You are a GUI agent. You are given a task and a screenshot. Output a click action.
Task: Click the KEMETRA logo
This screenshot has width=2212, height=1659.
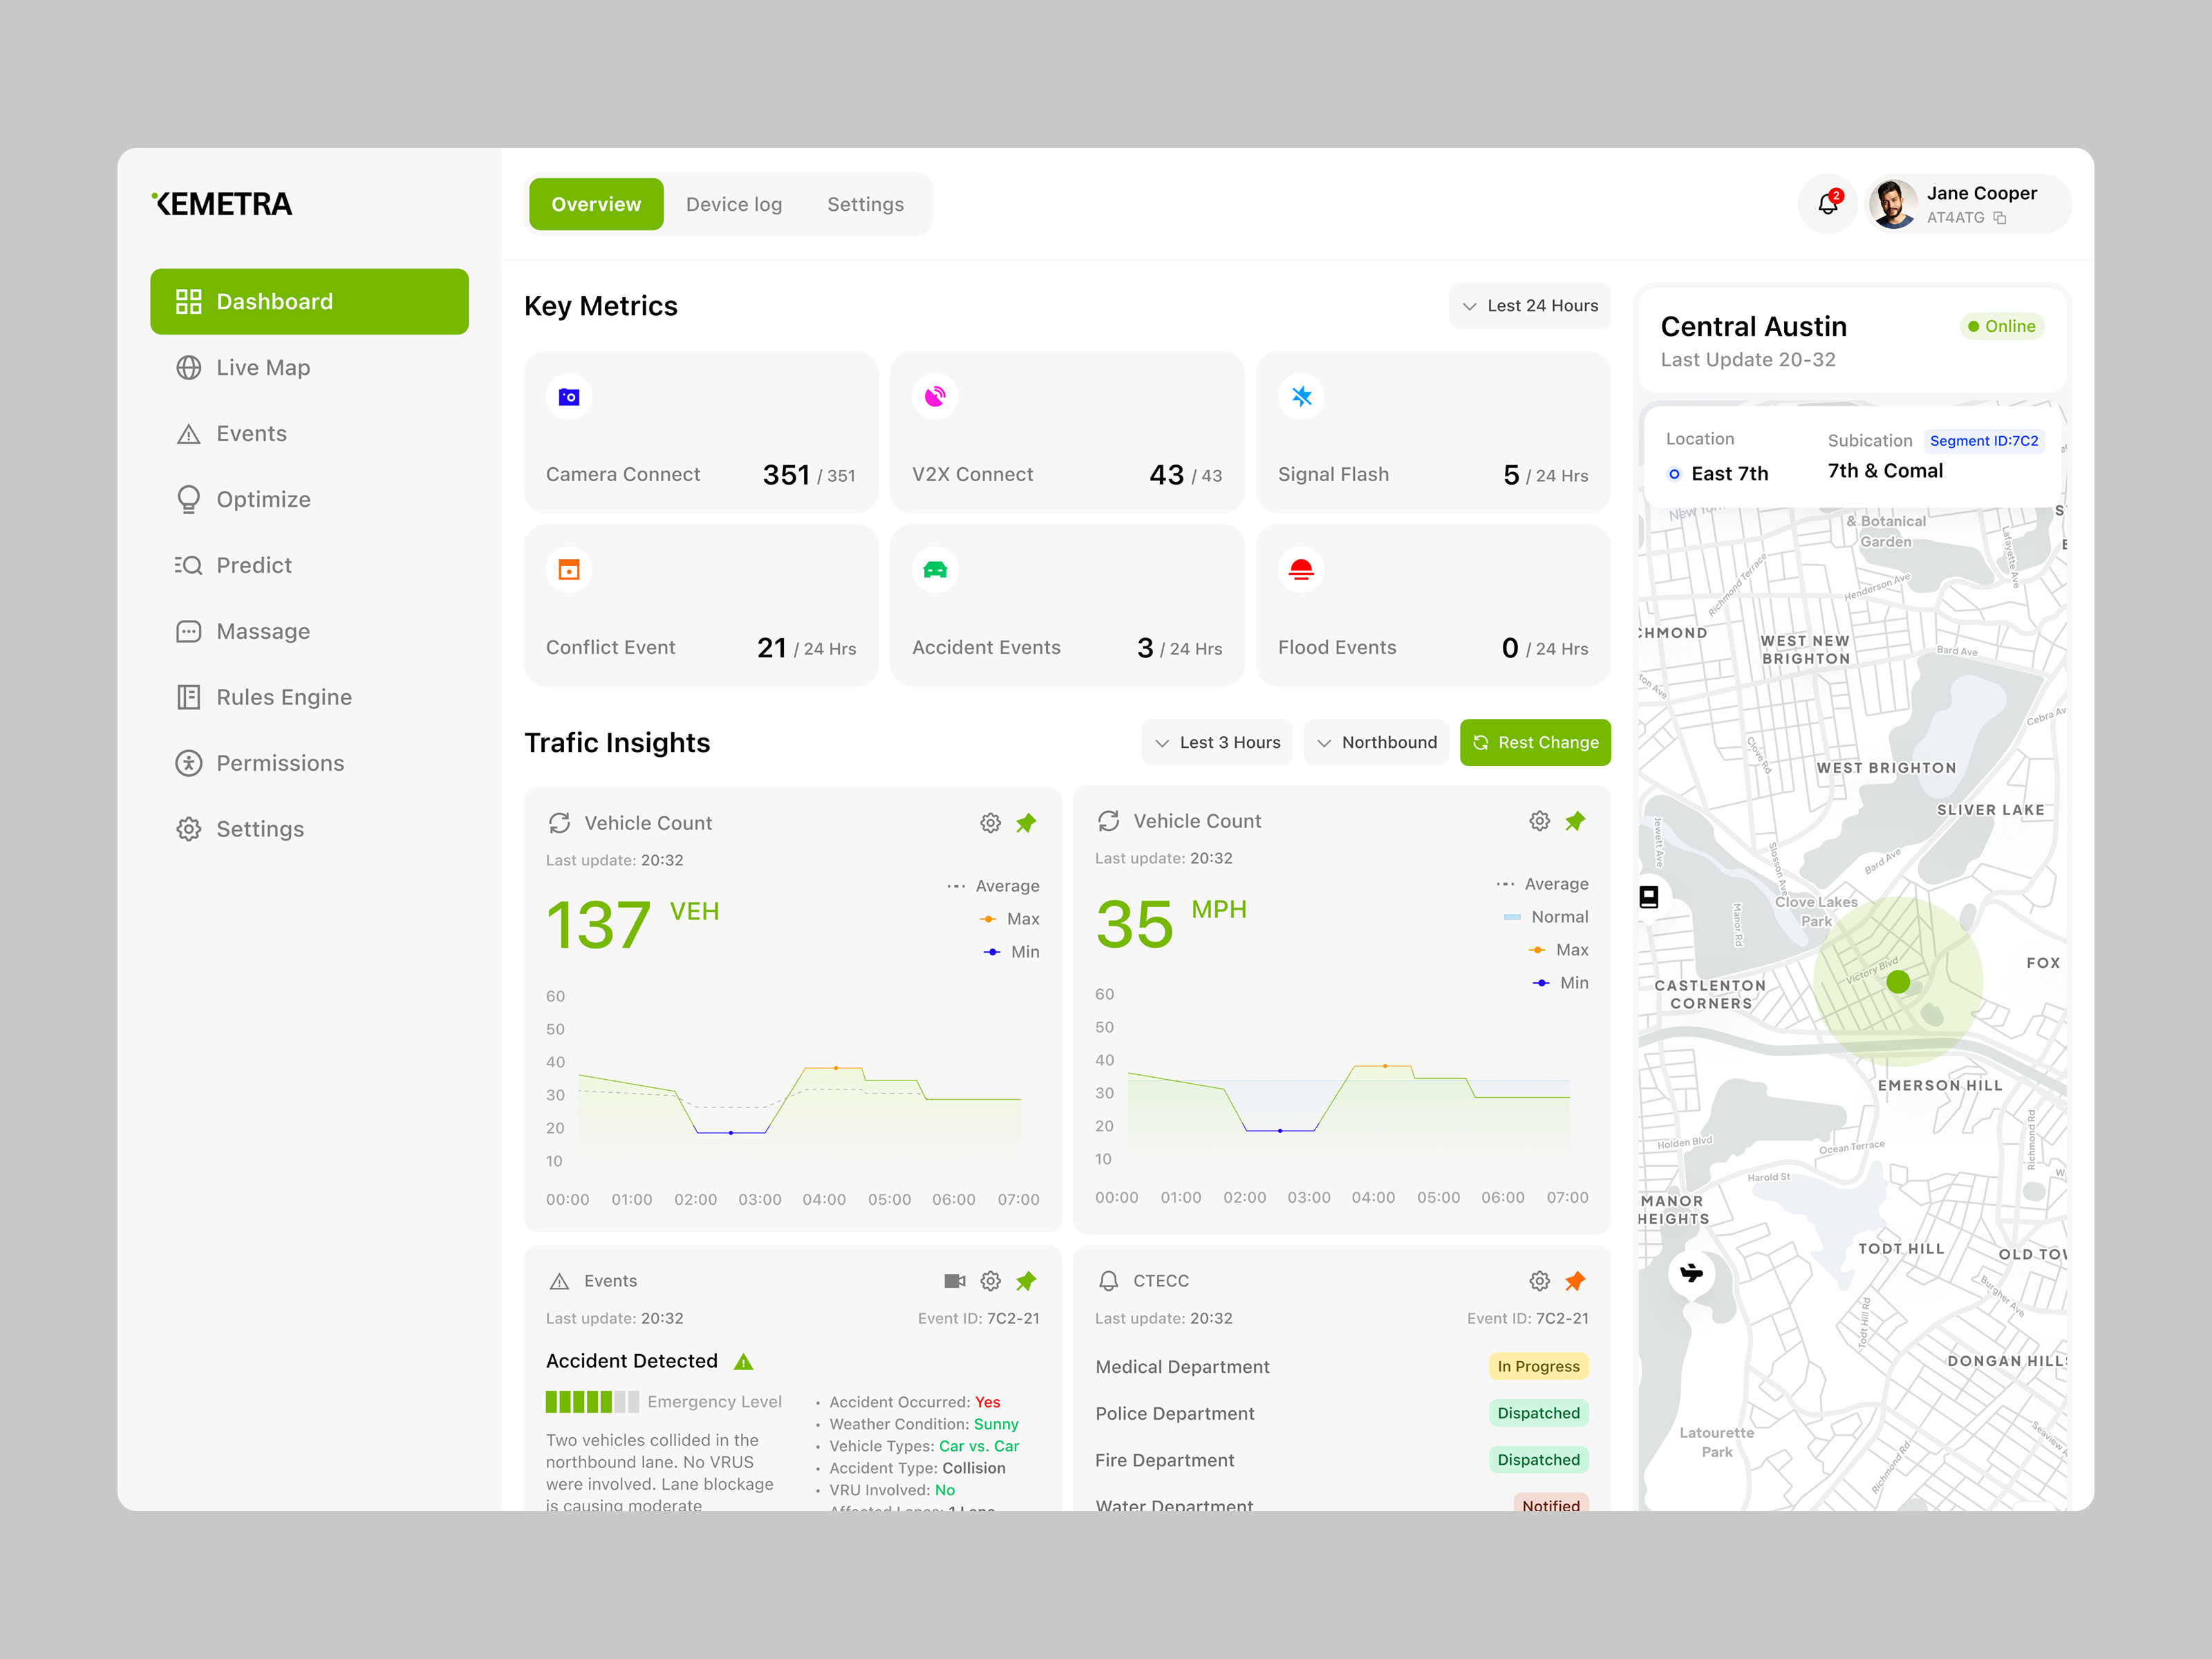tap(222, 204)
